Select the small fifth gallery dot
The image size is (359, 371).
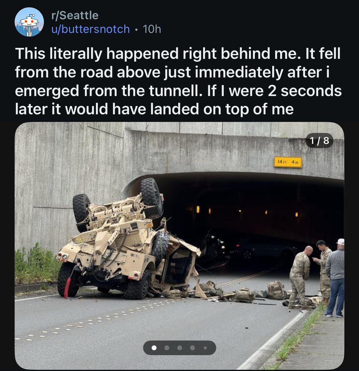point(205,348)
